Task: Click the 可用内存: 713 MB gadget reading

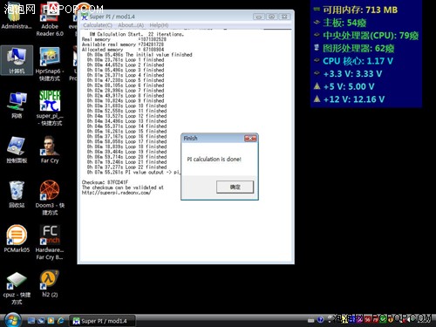Action: (x=360, y=10)
